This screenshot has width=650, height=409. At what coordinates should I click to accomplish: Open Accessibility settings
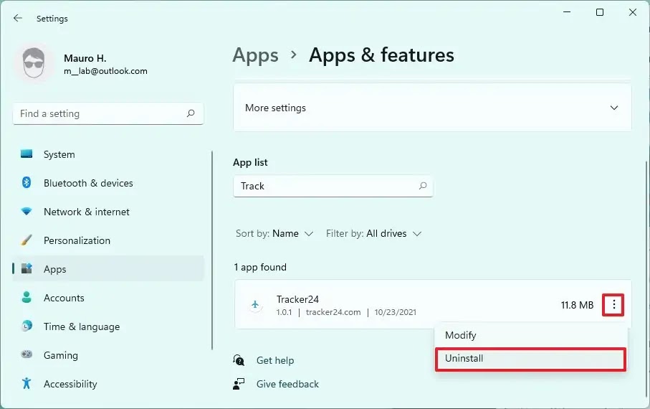point(108,383)
